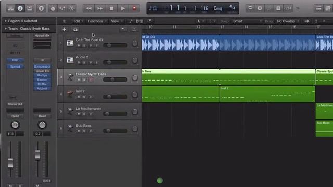The width and height of the screenshot is (333, 187).
Task: Open the Linear EQ plug-in slot
Action: pyautogui.click(x=42, y=71)
